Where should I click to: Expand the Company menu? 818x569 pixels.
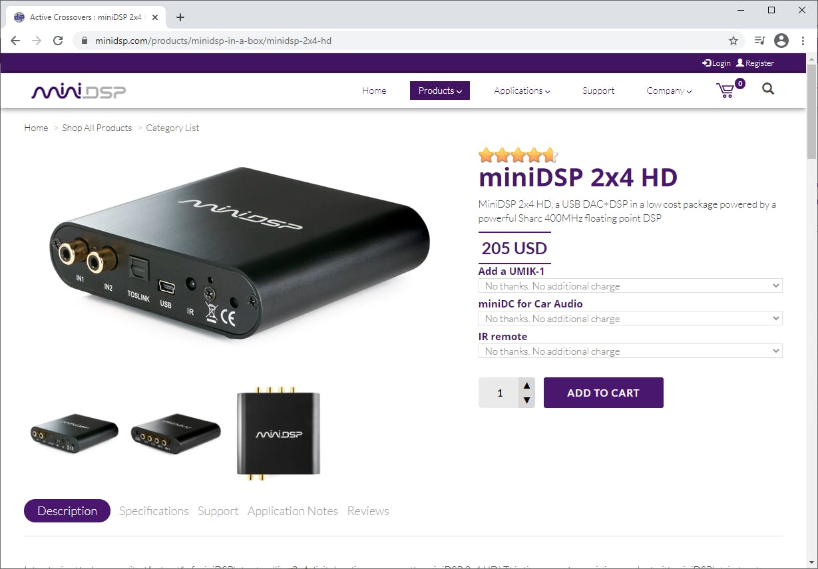coord(669,91)
